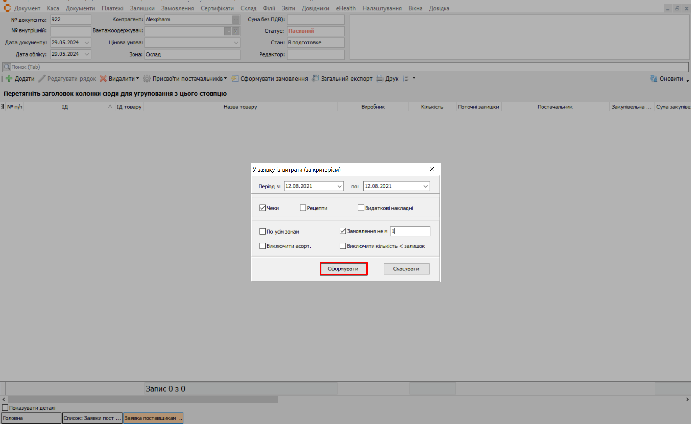Click the green plus Додати icon
The image size is (691, 424).
point(9,79)
